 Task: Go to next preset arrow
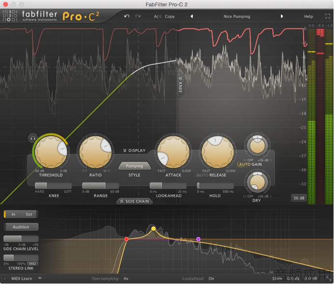(x=281, y=16)
